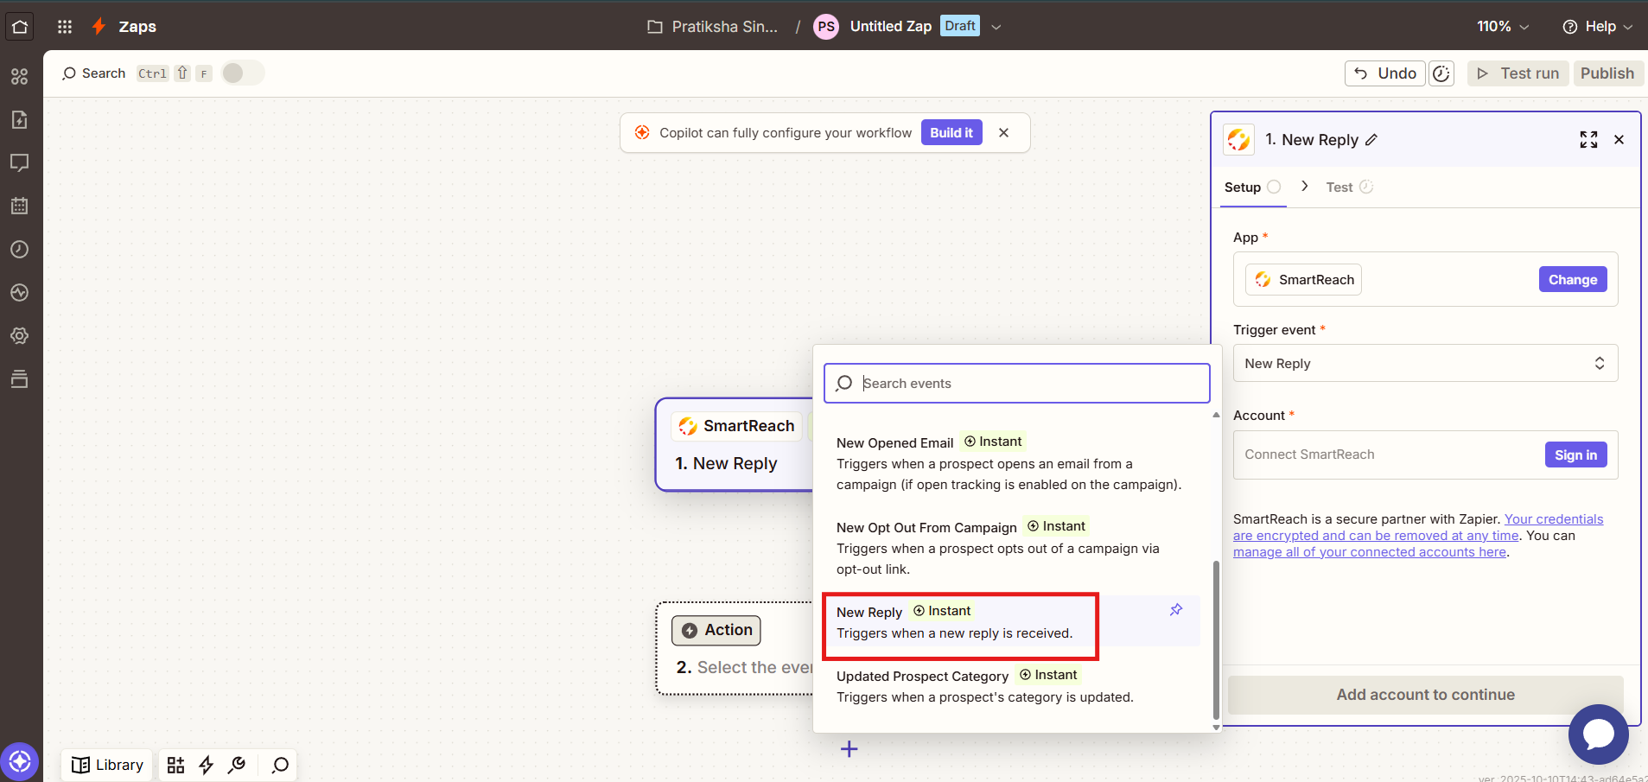The image size is (1648, 782).
Task: Click the event list scrollbar thumb
Action: click(x=1216, y=640)
